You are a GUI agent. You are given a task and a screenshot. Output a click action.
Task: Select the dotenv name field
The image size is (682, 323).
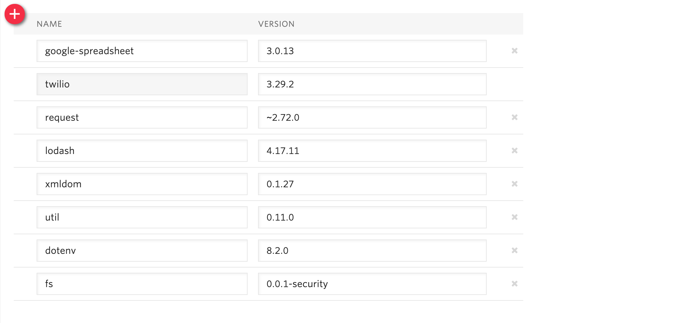(142, 251)
